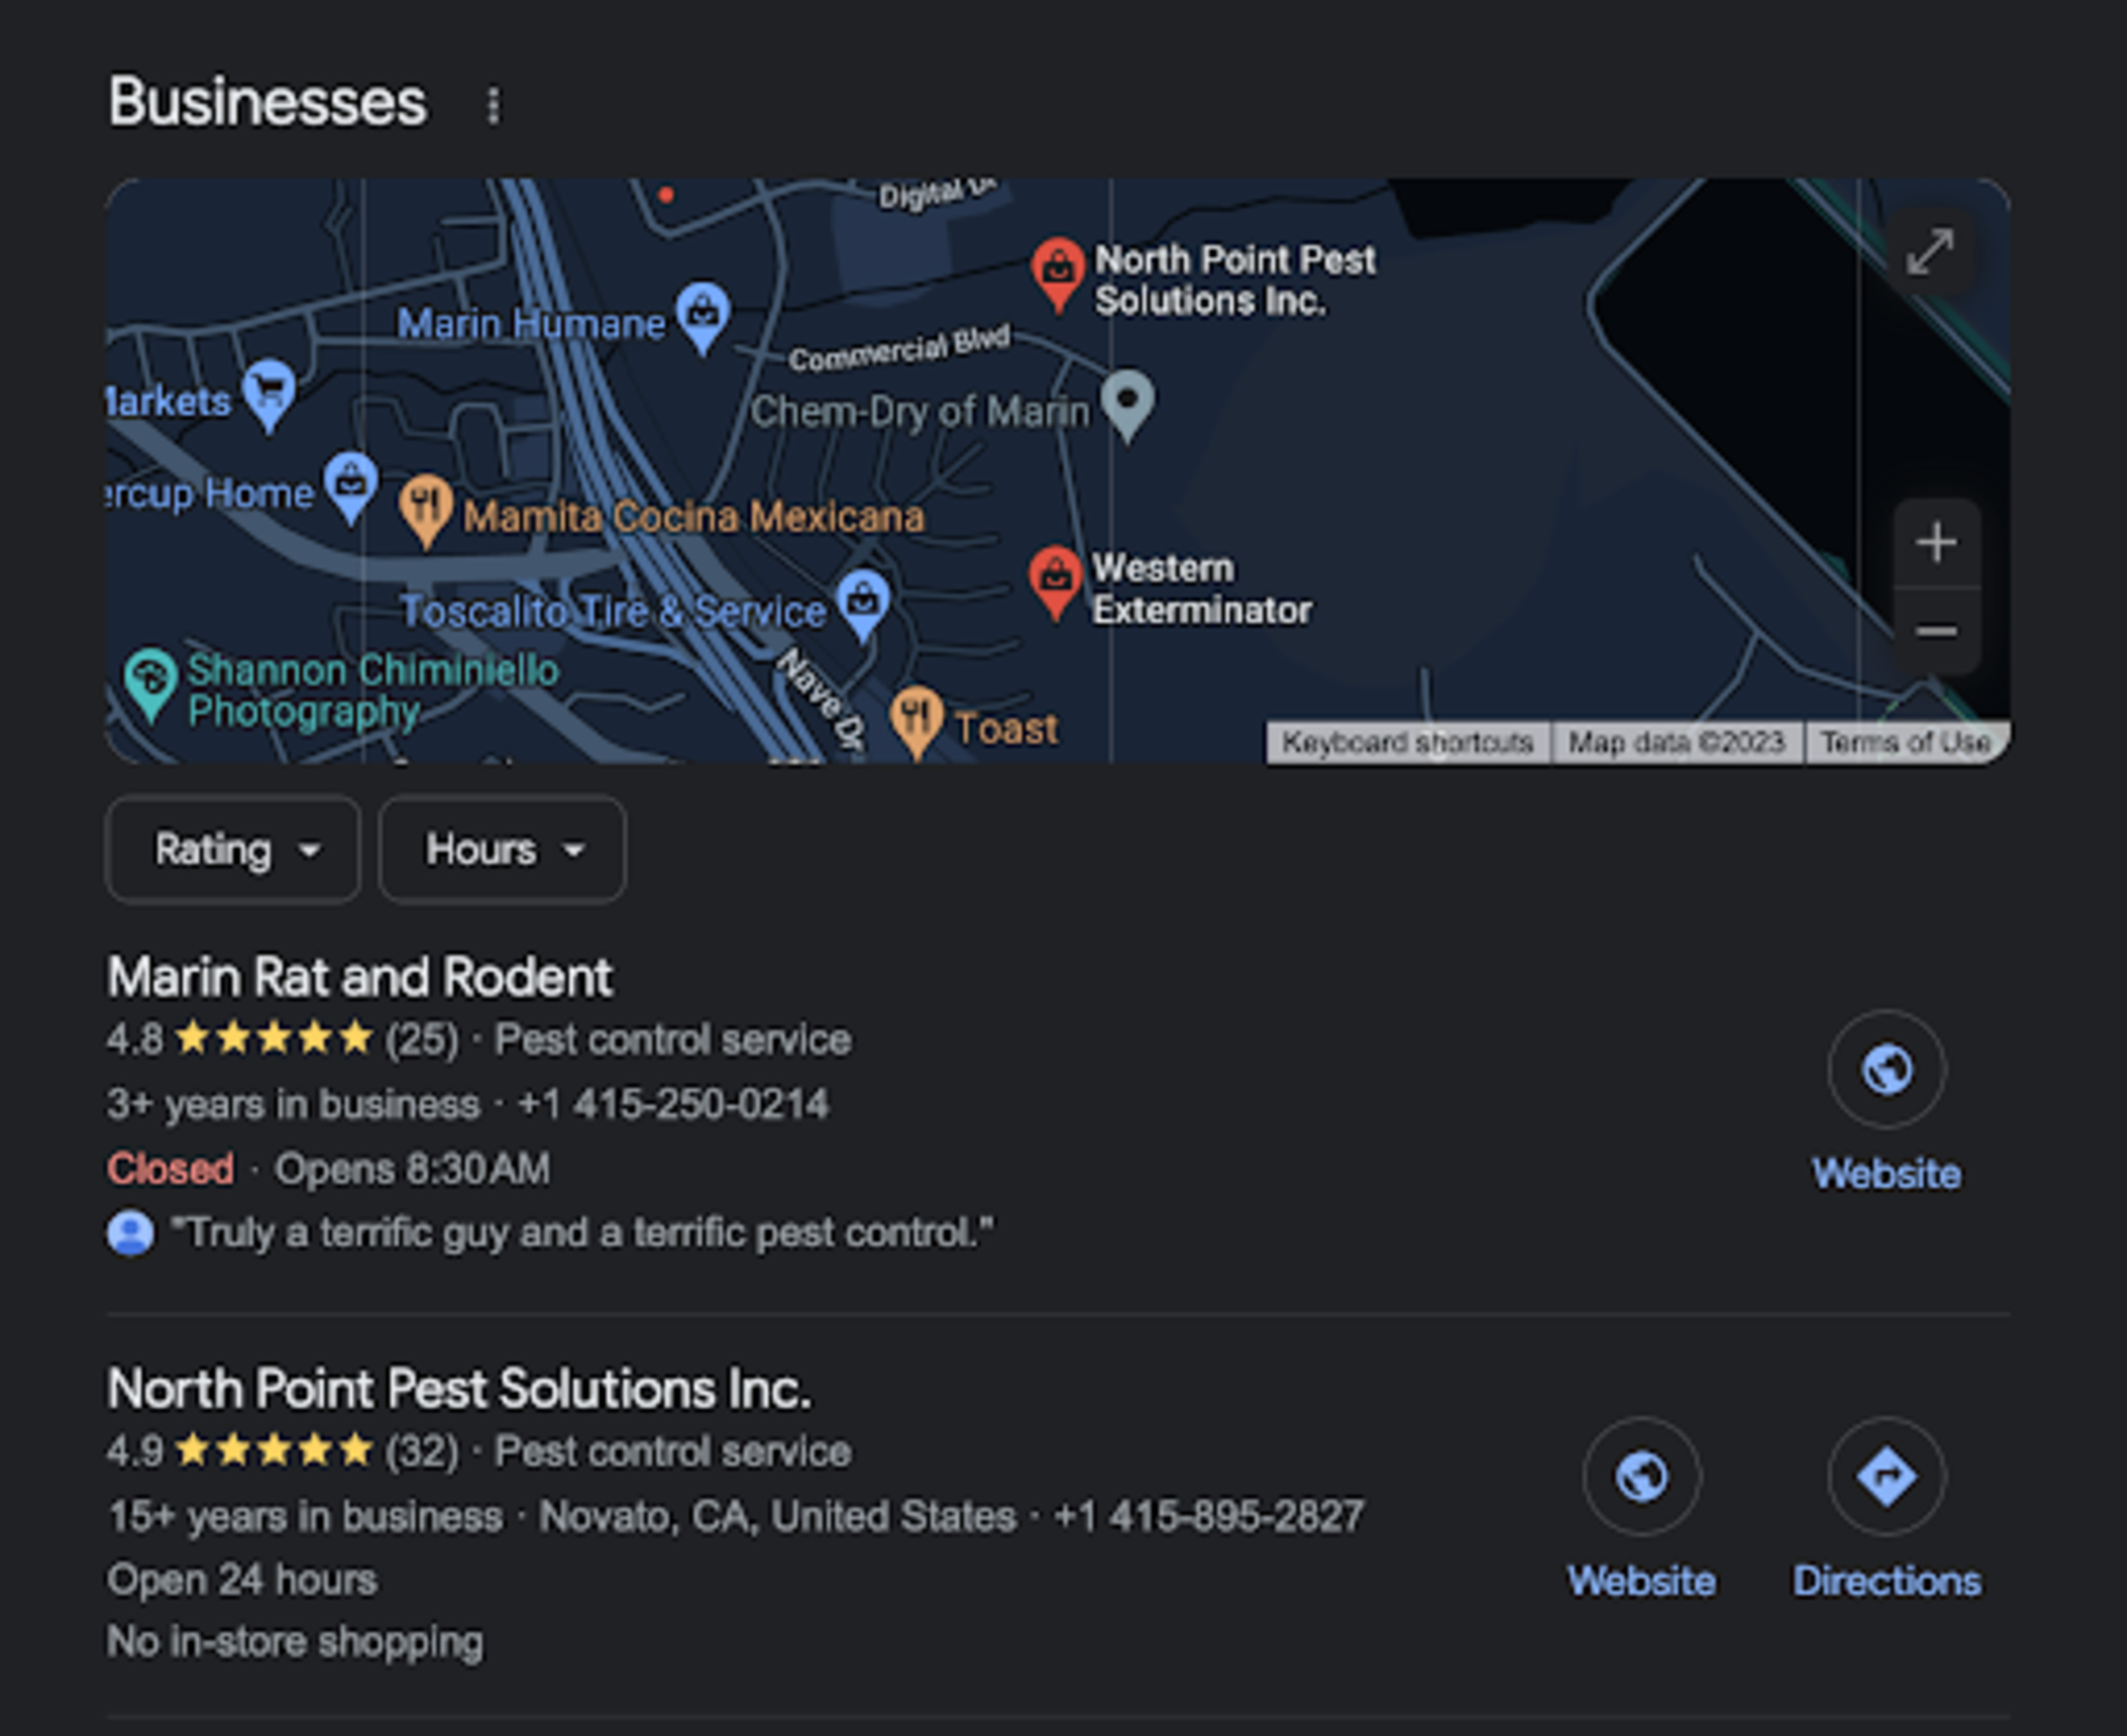
Task: Open the three-dot menu beside Businesses
Action: (492, 105)
